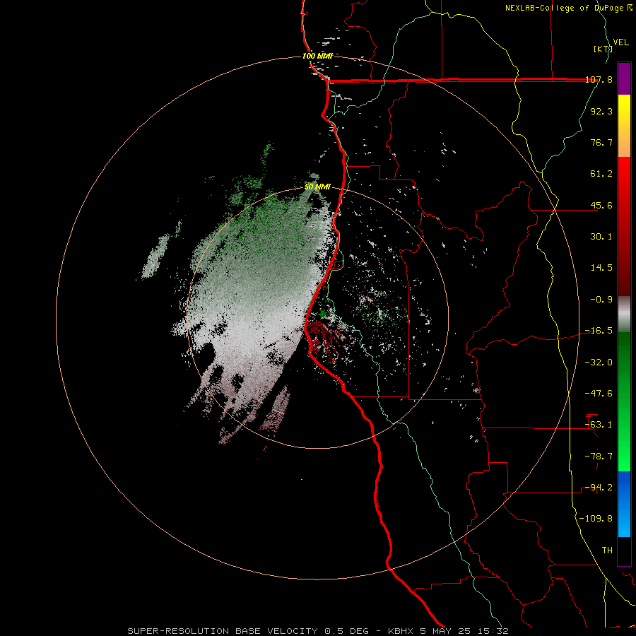Click the [KT] units label
Screen dimensions: 636x636
pyautogui.click(x=603, y=49)
